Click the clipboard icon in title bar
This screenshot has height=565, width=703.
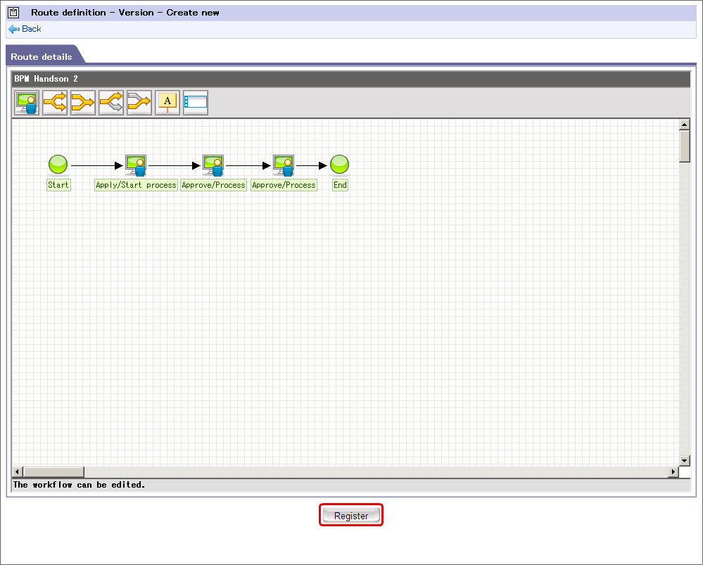[13, 13]
